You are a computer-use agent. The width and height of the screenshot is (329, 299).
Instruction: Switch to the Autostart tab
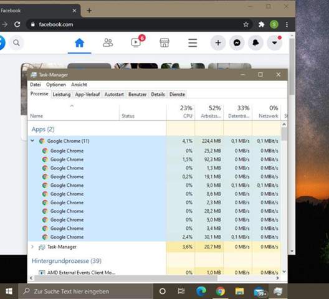(x=114, y=95)
